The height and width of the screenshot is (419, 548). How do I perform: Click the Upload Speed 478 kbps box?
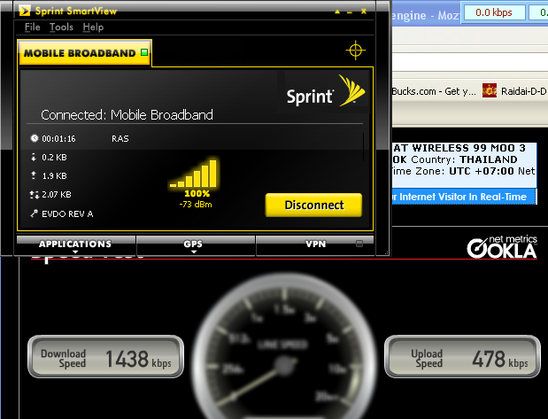pos(462,357)
